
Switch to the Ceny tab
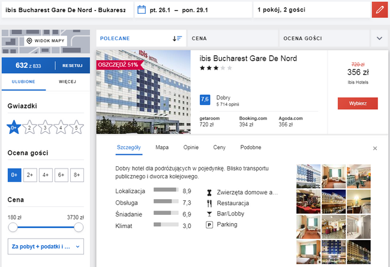[220, 148]
